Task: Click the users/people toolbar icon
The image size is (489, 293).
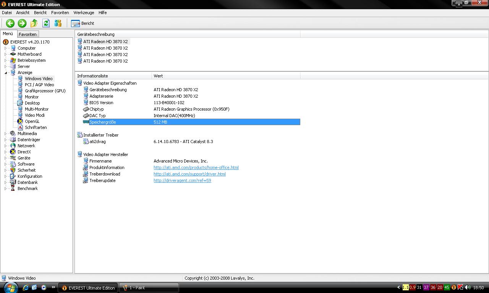Action: [58, 23]
